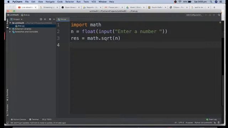The height and width of the screenshot is (128, 228).
Task: Expand External Libraries node
Action: coord(10,29)
